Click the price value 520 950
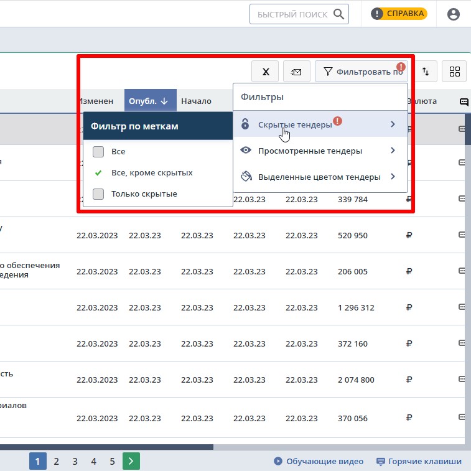The height and width of the screenshot is (471, 471). [x=353, y=235]
